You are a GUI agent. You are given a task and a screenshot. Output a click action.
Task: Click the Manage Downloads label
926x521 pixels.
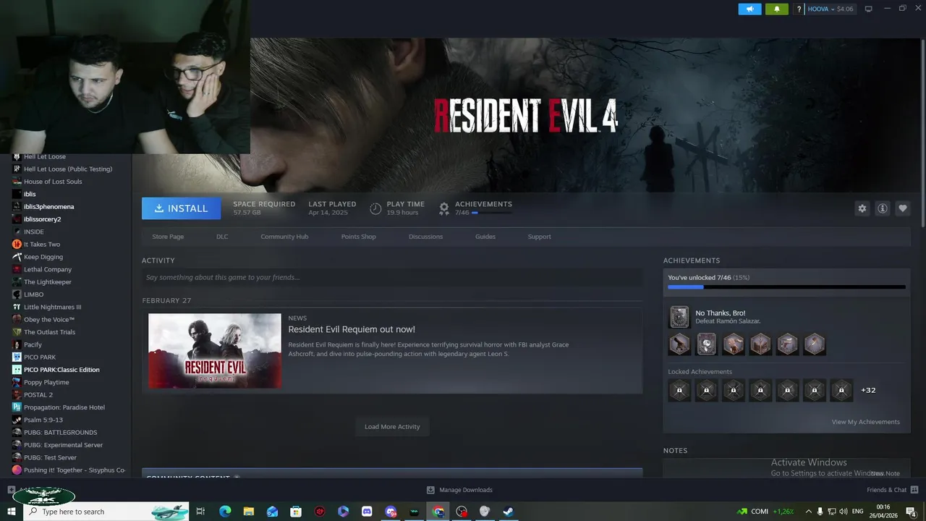click(466, 490)
